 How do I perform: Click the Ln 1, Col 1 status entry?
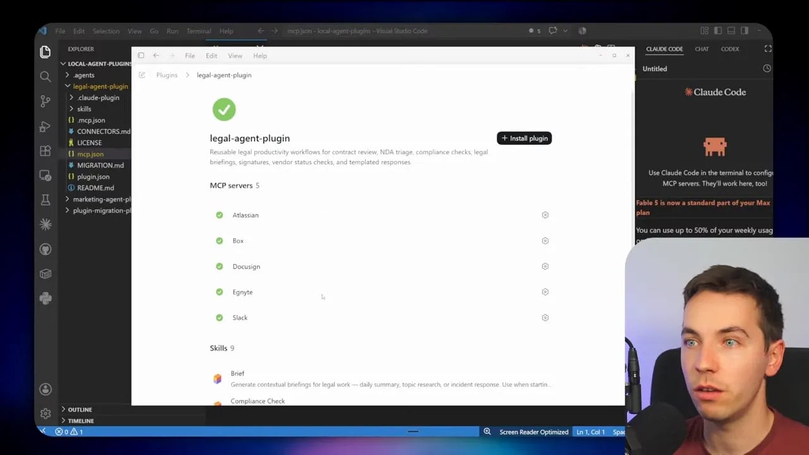590,432
